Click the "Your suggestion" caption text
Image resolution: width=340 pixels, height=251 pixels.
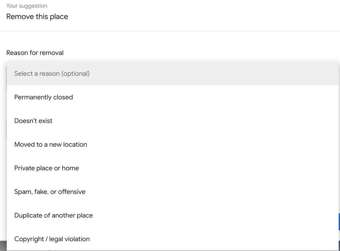[27, 6]
